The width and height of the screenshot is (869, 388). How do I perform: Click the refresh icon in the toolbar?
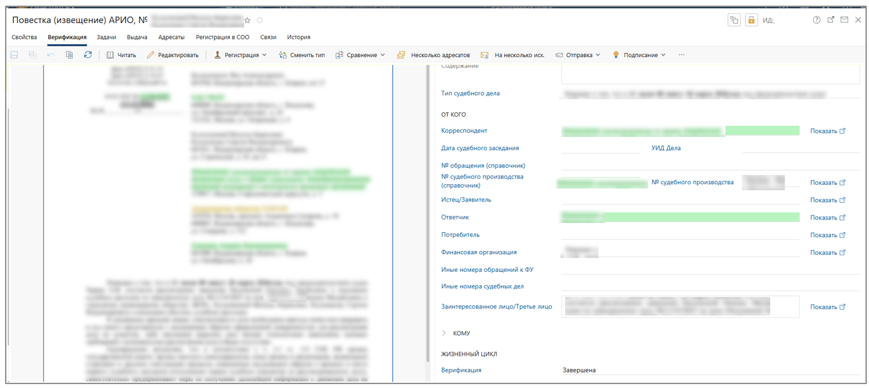click(88, 55)
